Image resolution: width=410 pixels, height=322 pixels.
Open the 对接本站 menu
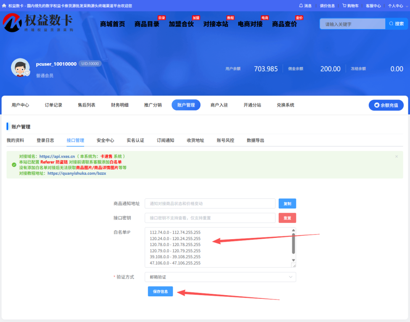216,24
